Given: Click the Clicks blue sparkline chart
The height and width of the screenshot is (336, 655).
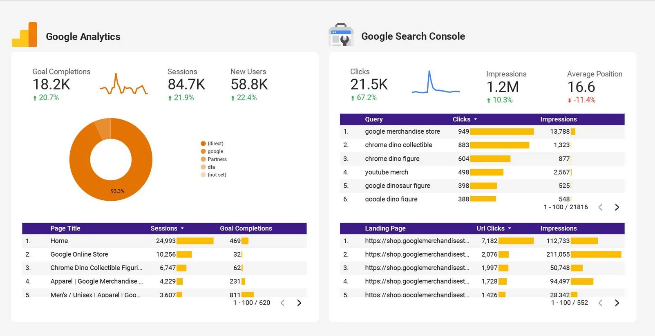Looking at the screenshot, I should 436,82.
